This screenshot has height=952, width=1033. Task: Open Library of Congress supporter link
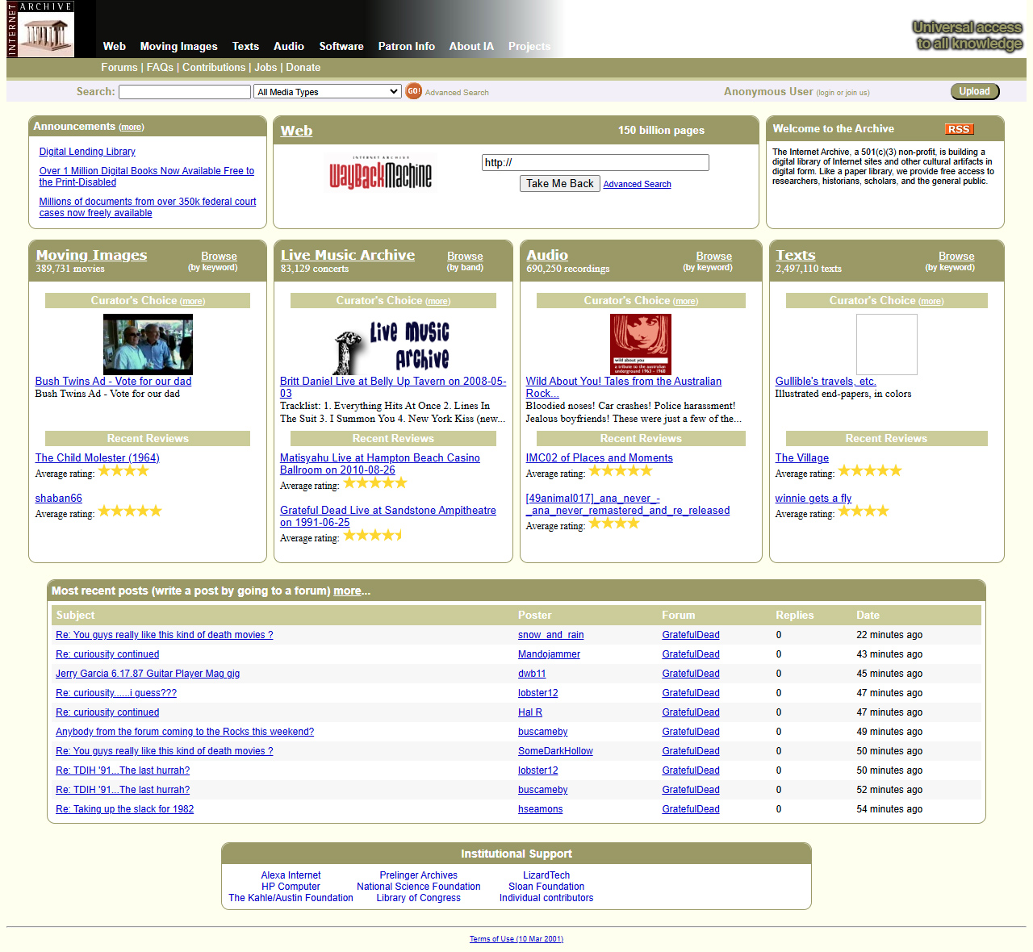(x=418, y=898)
